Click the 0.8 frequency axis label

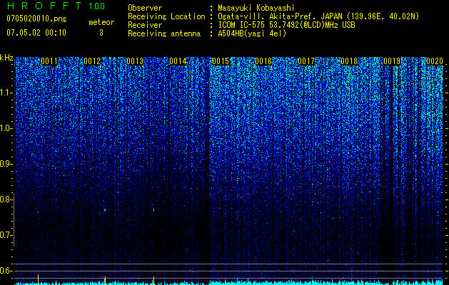(5, 199)
